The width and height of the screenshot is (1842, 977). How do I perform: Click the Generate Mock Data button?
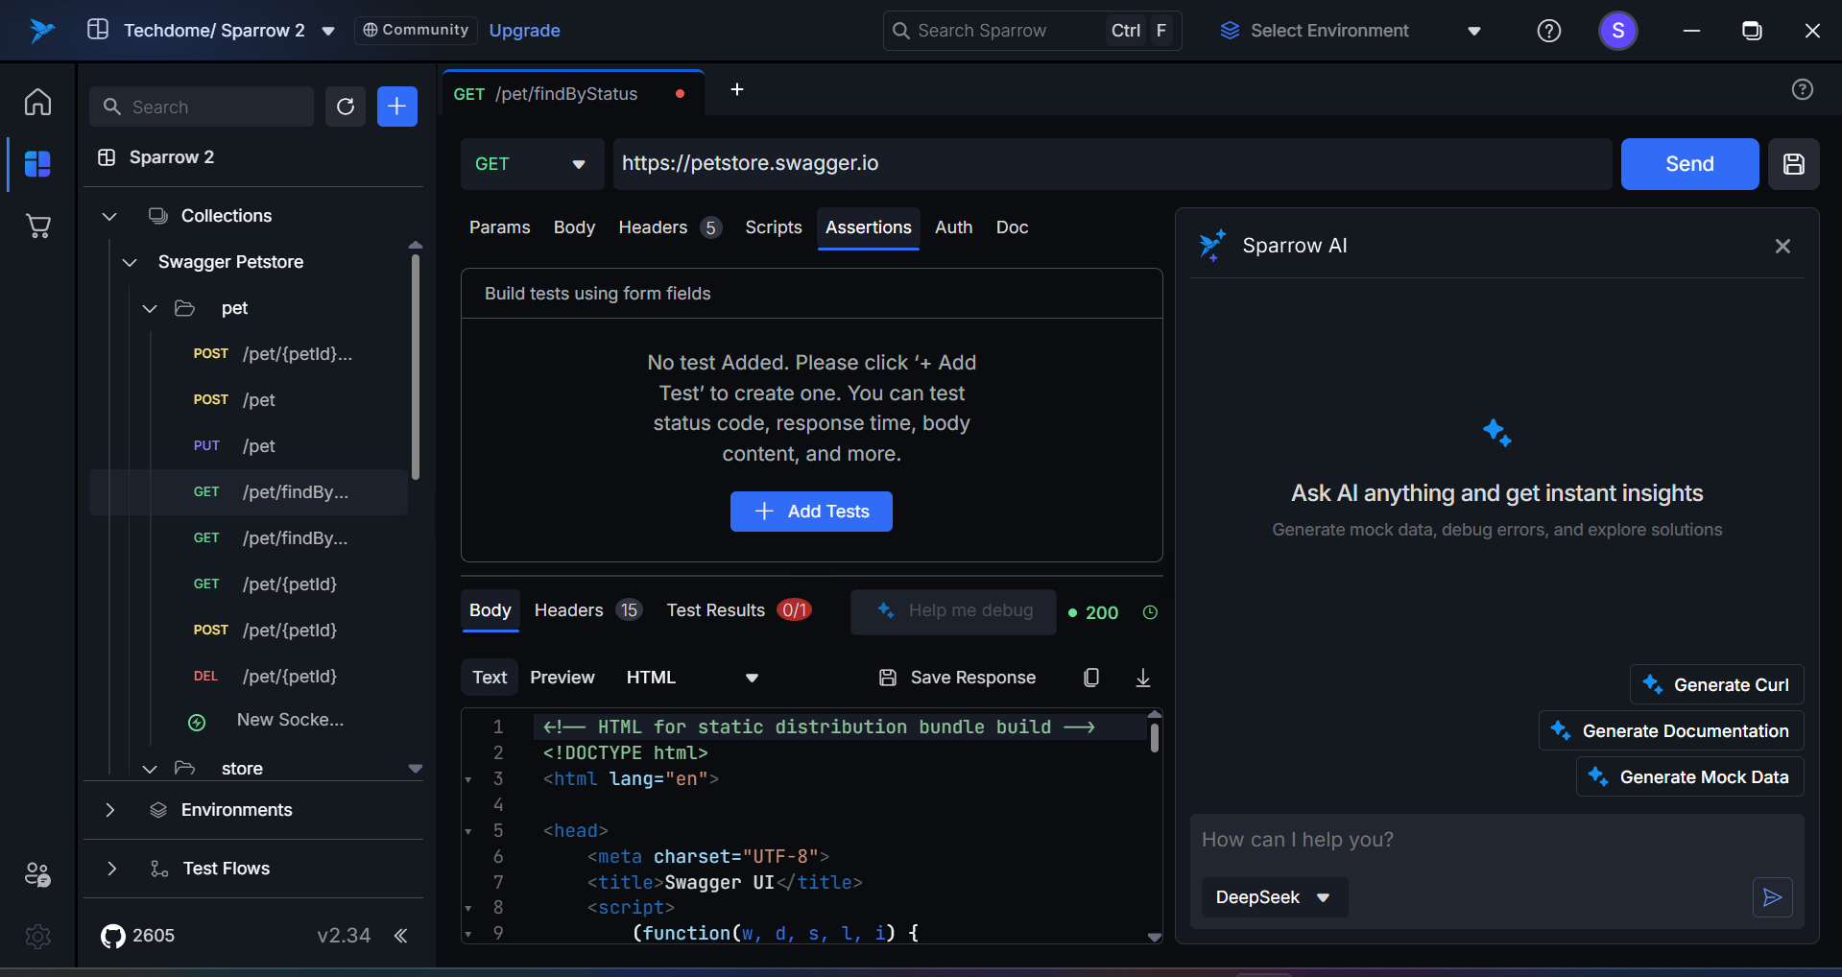coord(1689,777)
